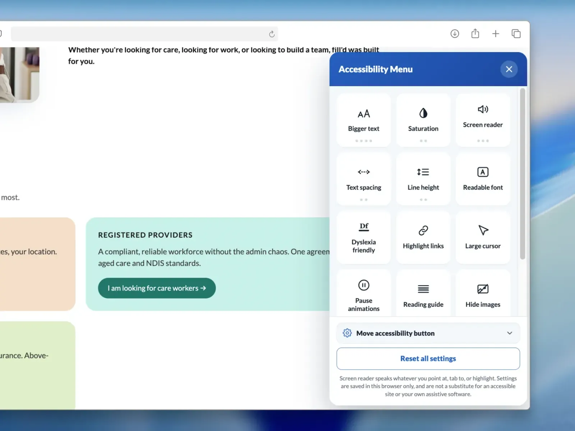The width and height of the screenshot is (575, 431).
Task: Enable the Bigger text option
Action: click(364, 120)
